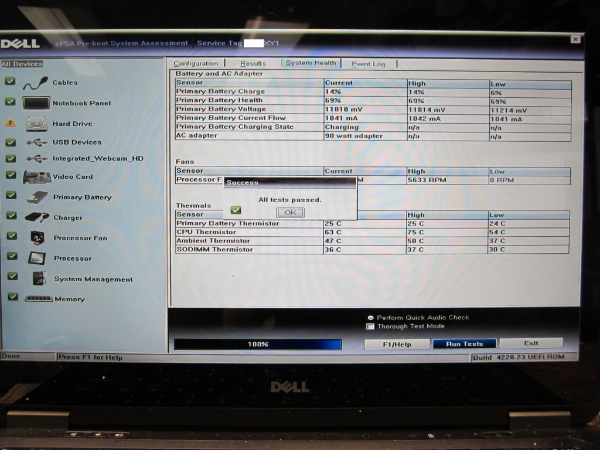Click the Integrated_Webcam_HD USB icon
The height and width of the screenshot is (450, 600).
37,158
